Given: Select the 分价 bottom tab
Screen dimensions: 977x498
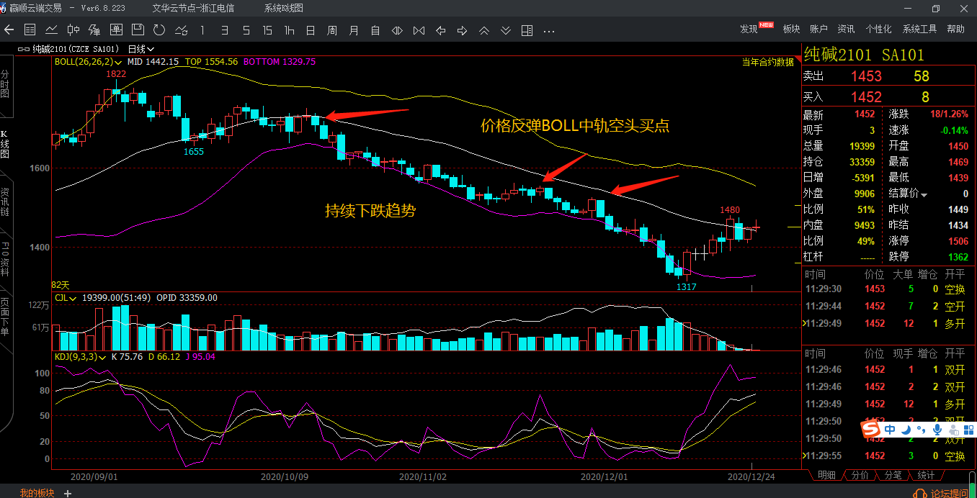Looking at the screenshot, I should (x=860, y=476).
